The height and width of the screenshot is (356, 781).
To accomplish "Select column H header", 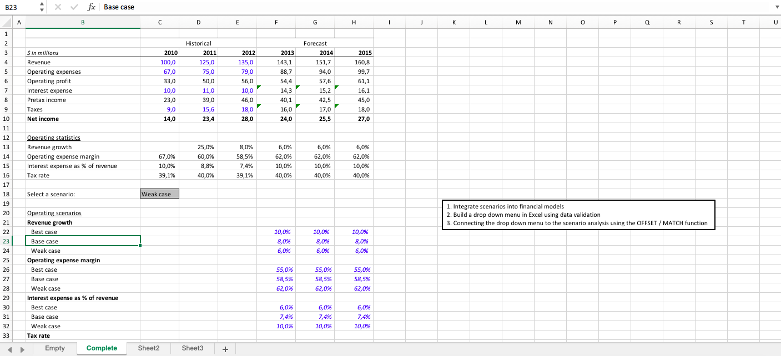I will click(354, 22).
